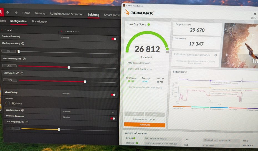Show help for Spannung (in mV)
The image size is (258, 151).
(x=22, y=73)
